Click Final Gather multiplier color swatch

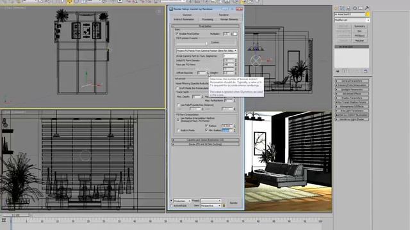coord(235,34)
